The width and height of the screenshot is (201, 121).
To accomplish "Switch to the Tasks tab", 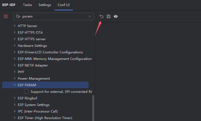I will (27, 5).
